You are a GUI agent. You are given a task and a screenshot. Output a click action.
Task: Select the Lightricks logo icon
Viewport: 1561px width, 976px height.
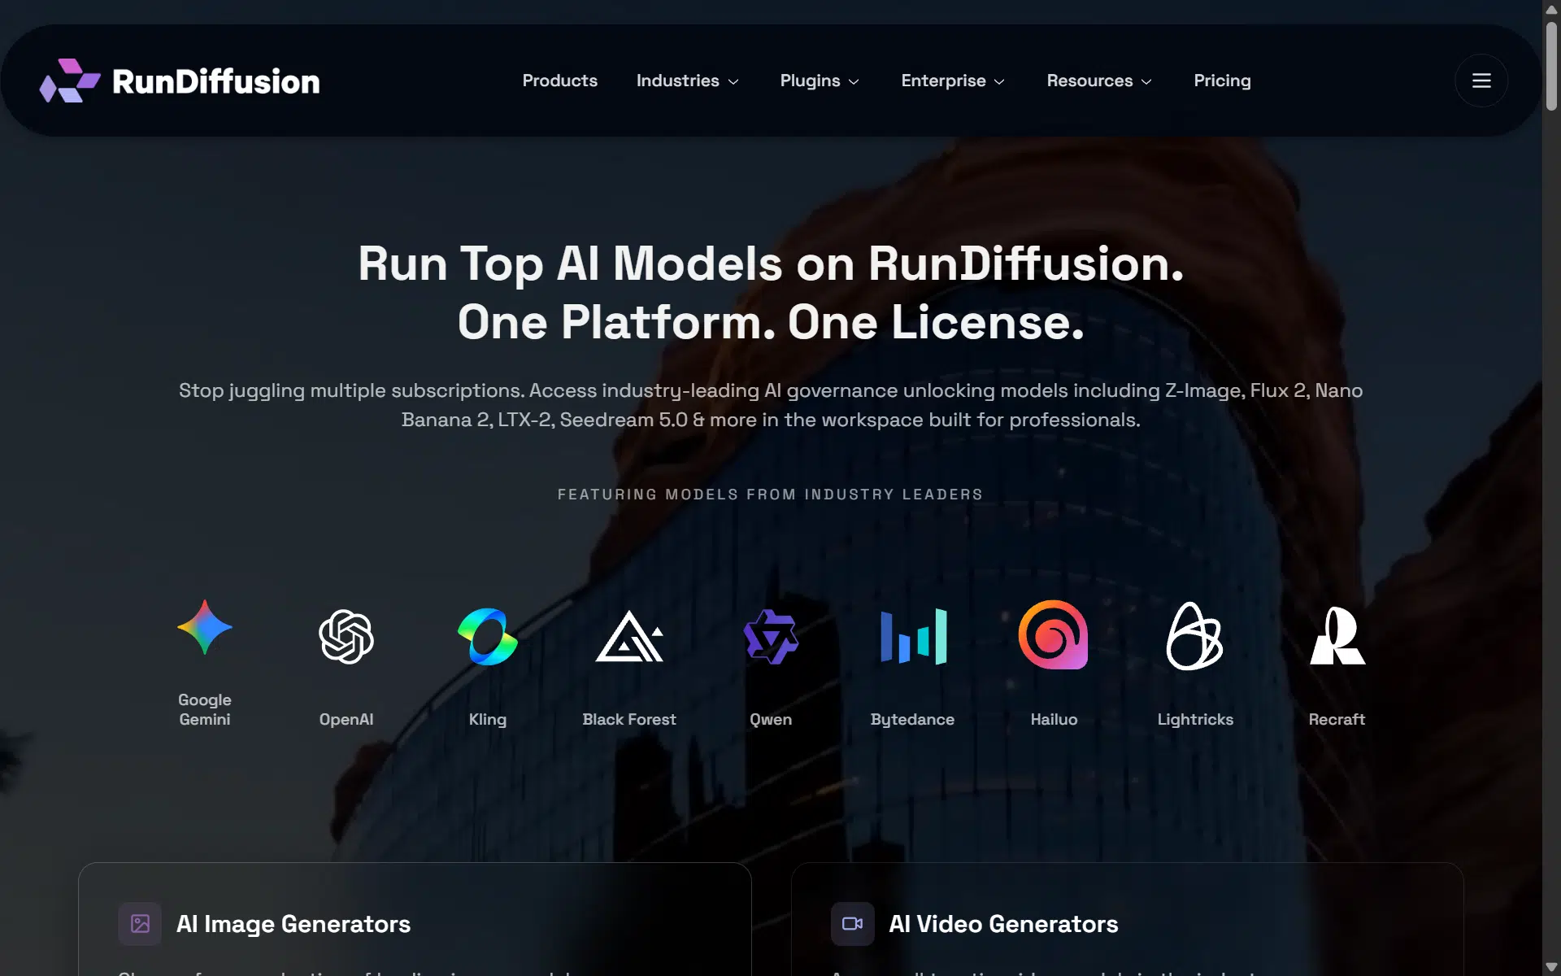1195,636
